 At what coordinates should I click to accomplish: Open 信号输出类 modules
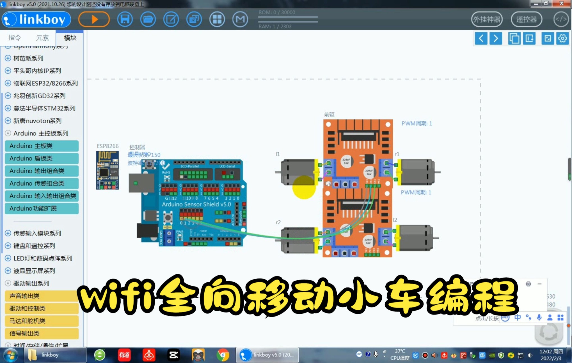[x=42, y=333]
